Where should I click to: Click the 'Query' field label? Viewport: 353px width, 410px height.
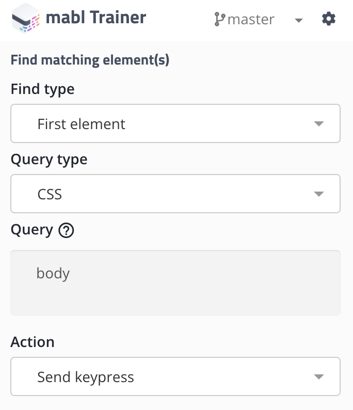(32, 230)
